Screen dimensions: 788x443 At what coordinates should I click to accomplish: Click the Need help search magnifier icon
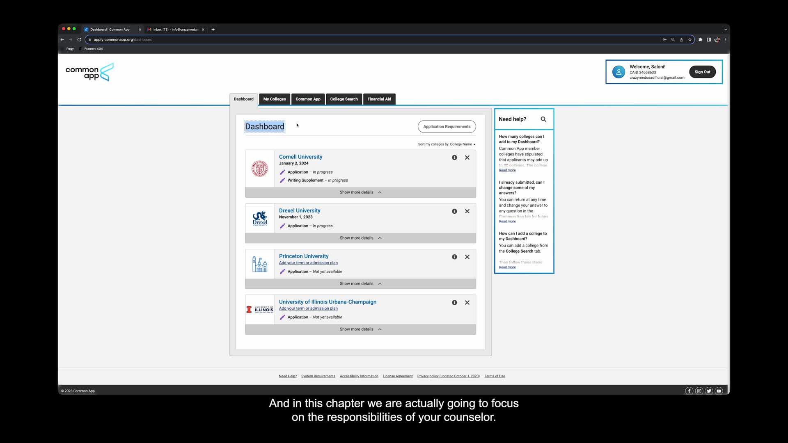click(x=543, y=119)
